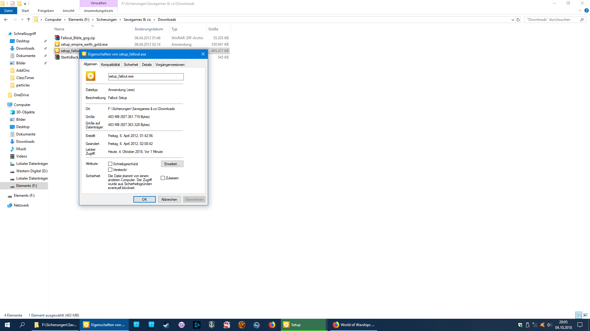
Task: Switch to the Kompatibilität tab
Action: [110, 65]
